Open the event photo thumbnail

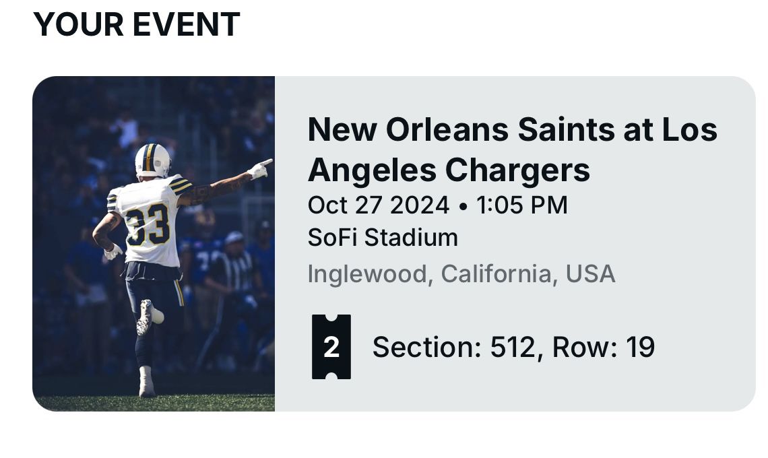(x=154, y=243)
